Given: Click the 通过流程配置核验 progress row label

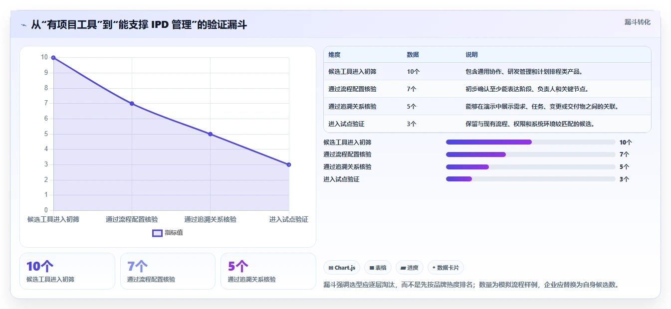Looking at the screenshot, I should (x=347, y=154).
